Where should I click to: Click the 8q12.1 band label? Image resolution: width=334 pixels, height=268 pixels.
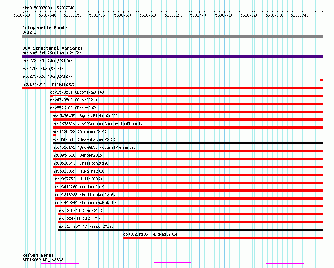(29, 32)
